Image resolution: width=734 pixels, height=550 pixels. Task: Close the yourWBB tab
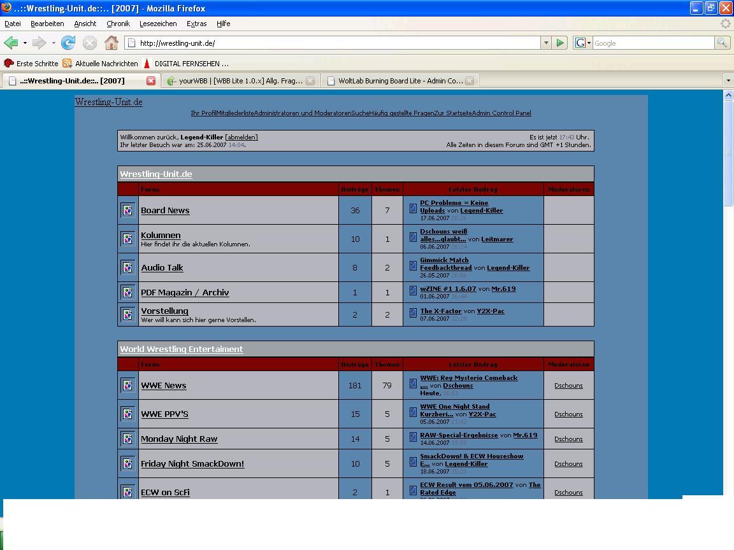310,81
